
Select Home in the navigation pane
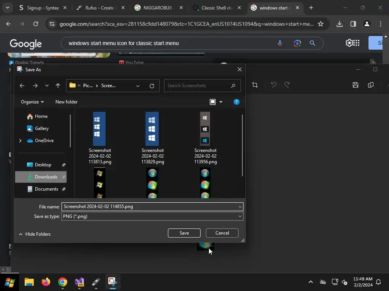[41, 116]
